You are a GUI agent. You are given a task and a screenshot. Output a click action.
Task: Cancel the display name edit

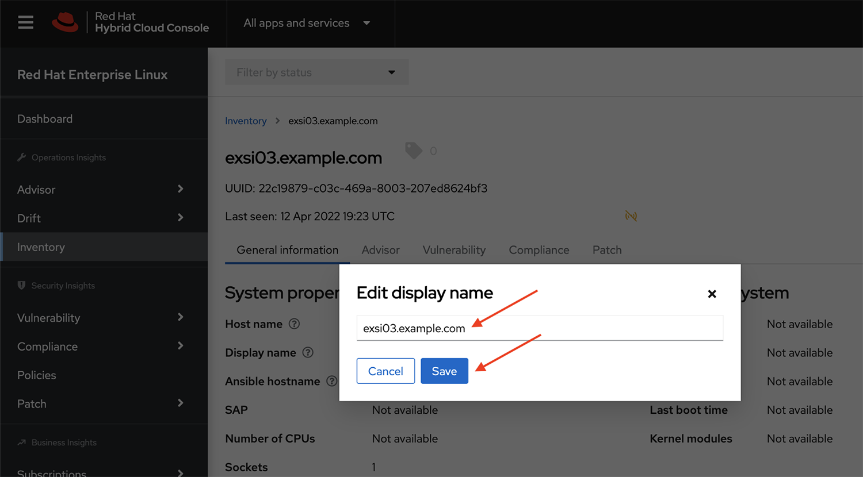click(385, 371)
